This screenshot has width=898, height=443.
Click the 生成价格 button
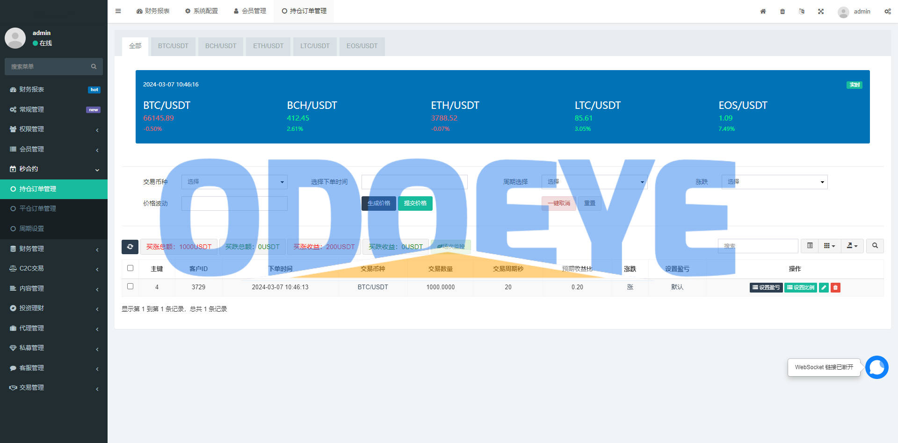pyautogui.click(x=379, y=203)
